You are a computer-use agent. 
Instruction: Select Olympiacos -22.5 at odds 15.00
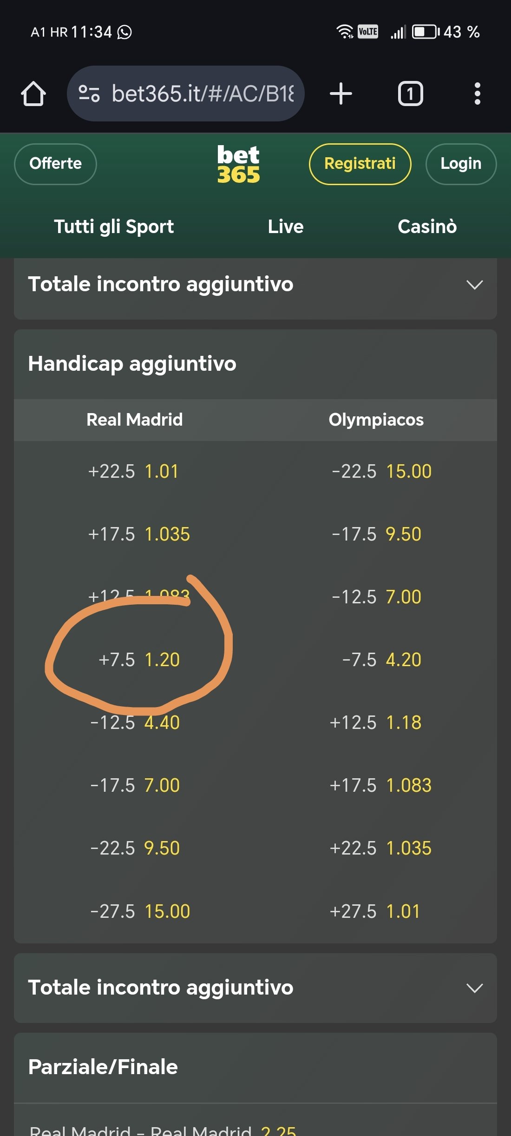coord(381,471)
